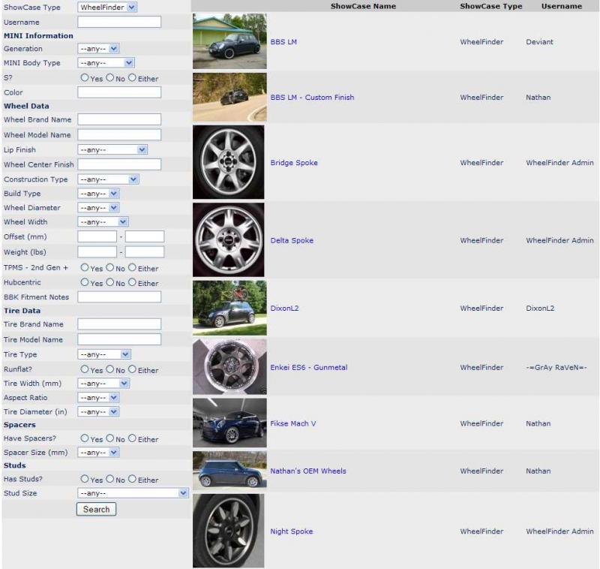
Task: Click the BBS LM car thumbnail
Action: [x=229, y=41]
